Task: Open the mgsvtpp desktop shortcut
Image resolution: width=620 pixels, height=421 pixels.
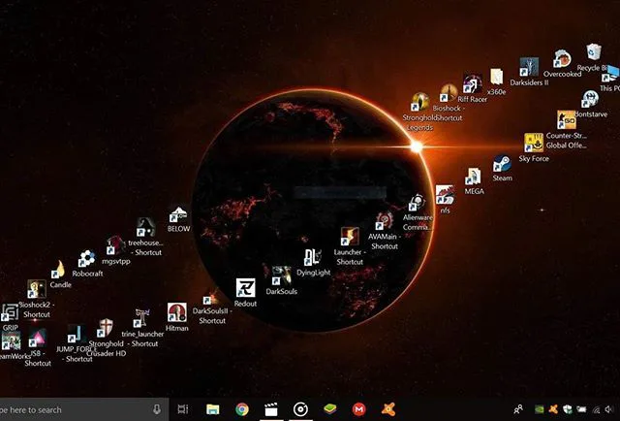Action: pyautogui.click(x=115, y=245)
